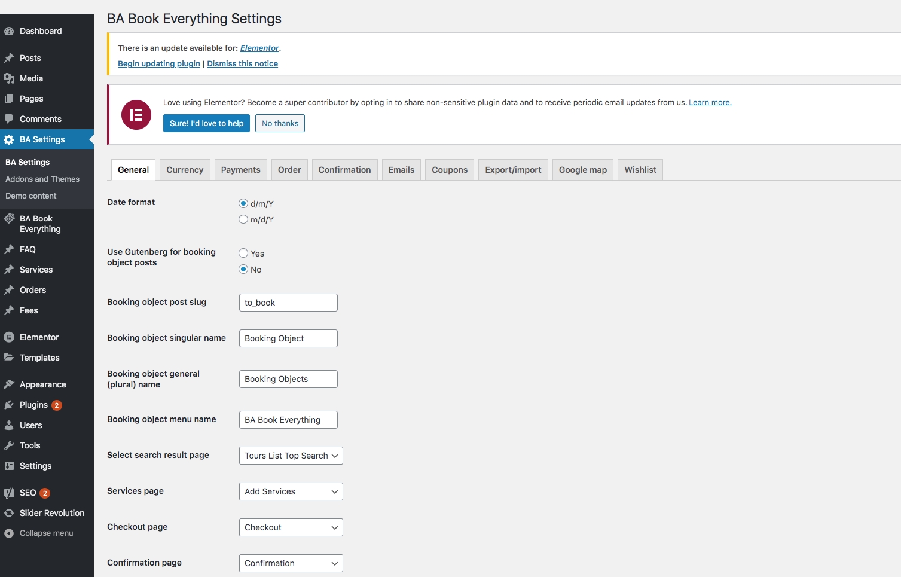Click the Plugins plug icon

point(9,405)
